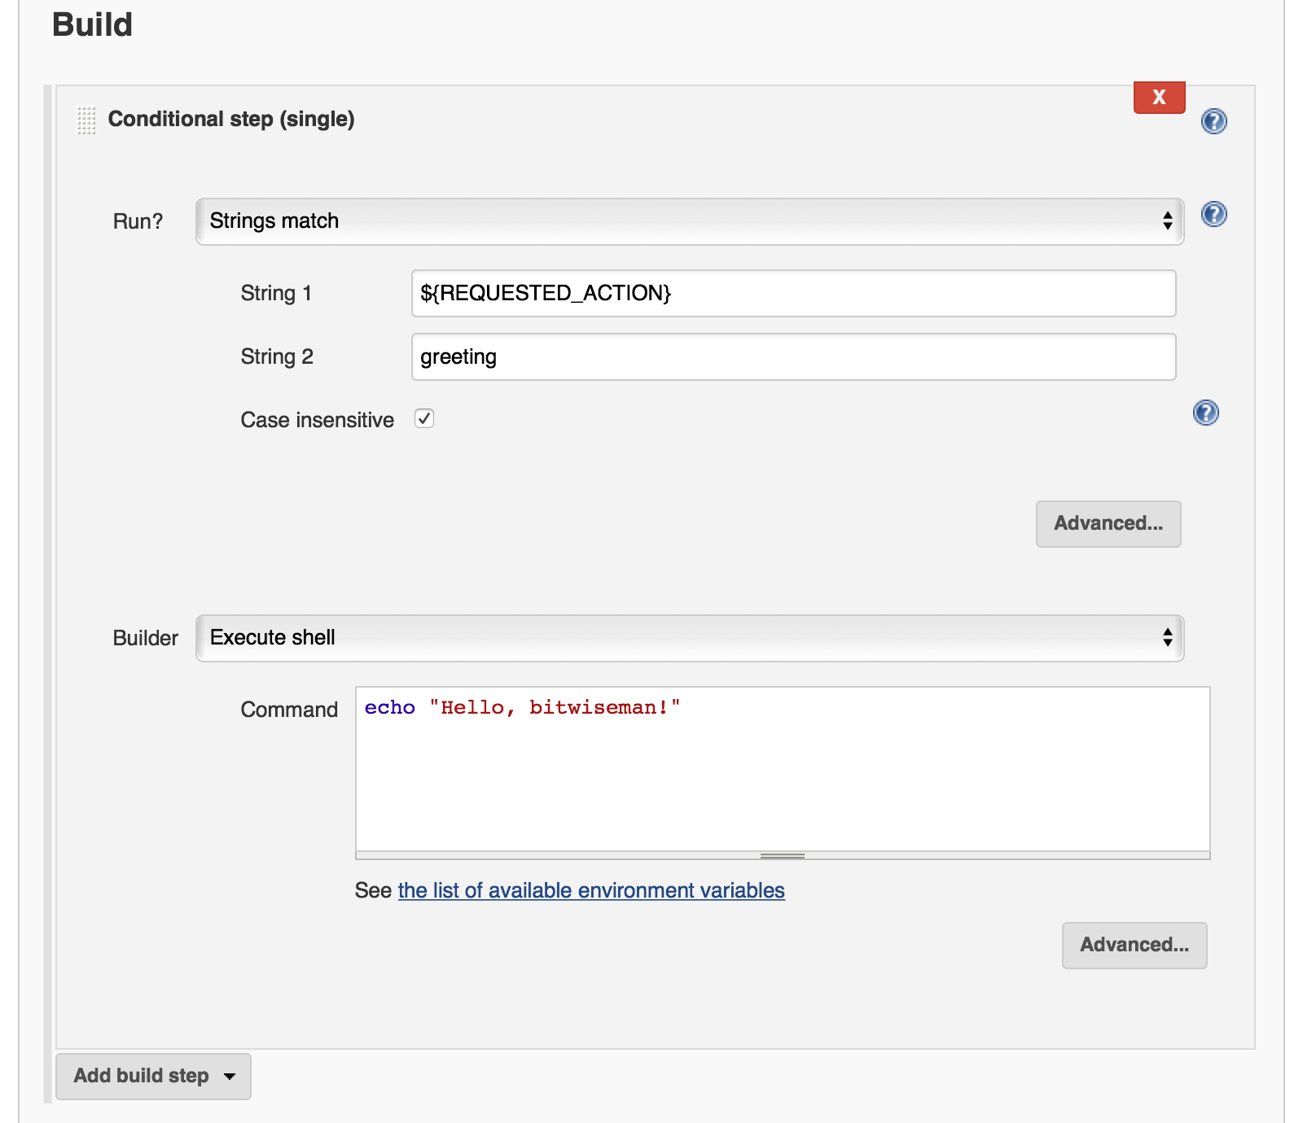
Task: Focus the String 2 field containing greeting
Action: (793, 357)
